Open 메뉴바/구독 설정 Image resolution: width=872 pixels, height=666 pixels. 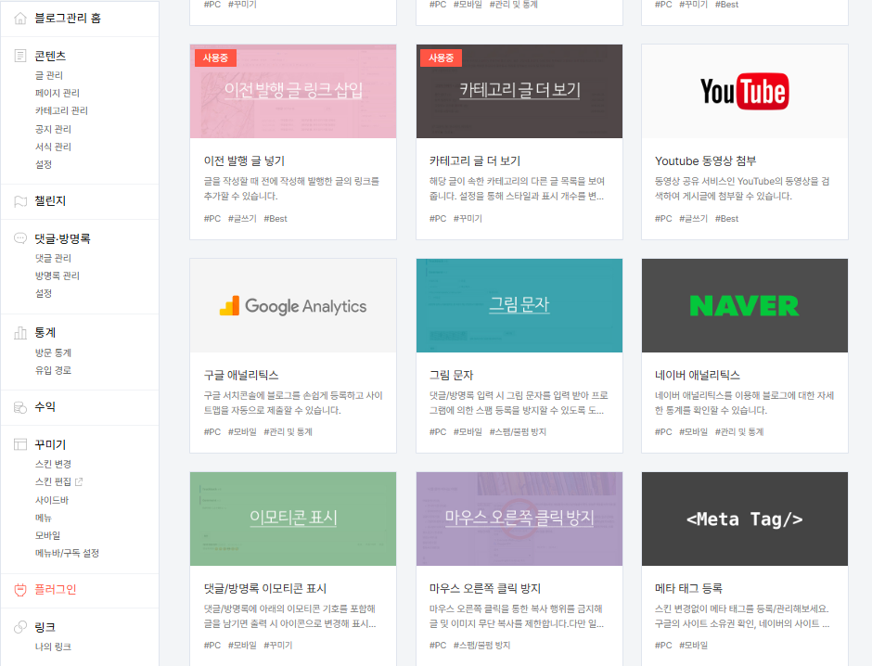click(68, 553)
